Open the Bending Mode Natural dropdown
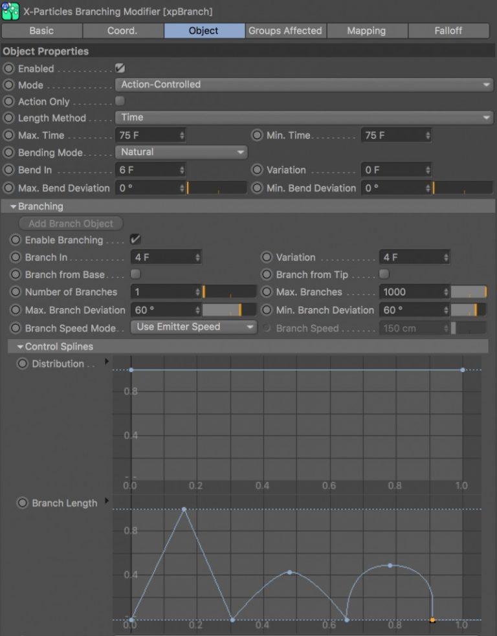Viewport: 497px width, 636px height. point(181,152)
